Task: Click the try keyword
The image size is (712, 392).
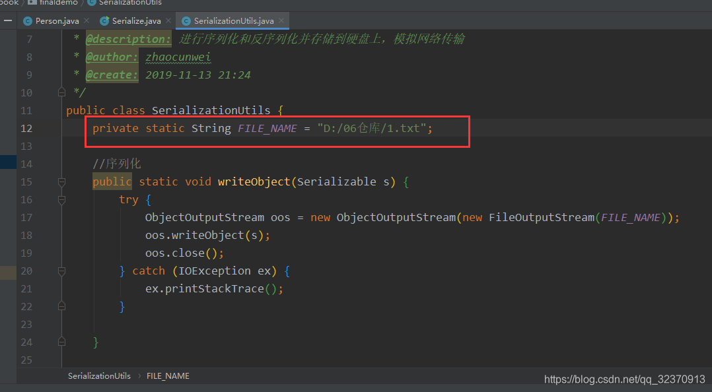Action: pos(129,199)
